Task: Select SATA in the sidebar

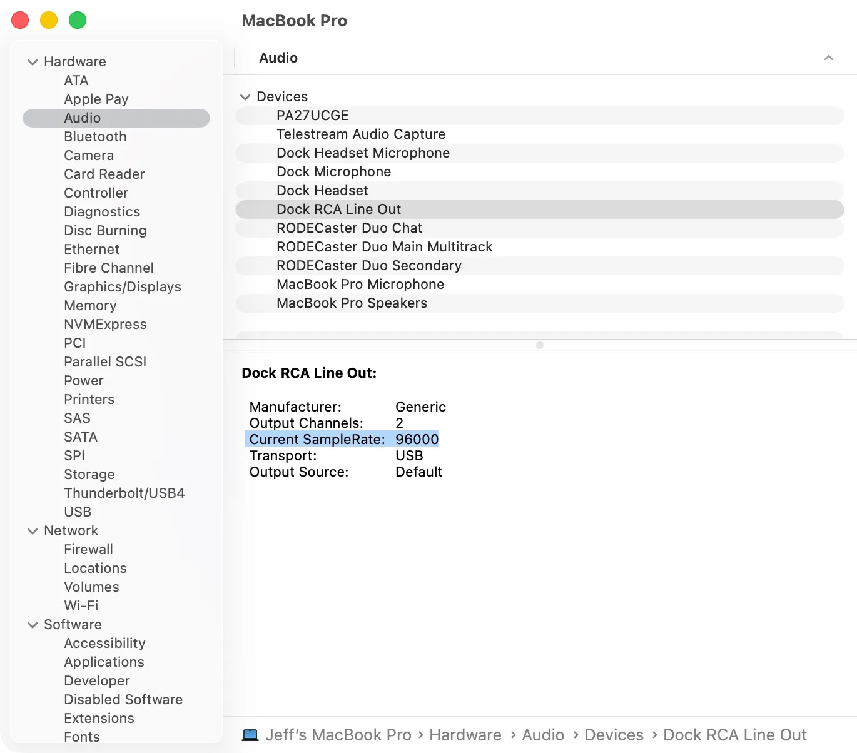Action: (81, 437)
